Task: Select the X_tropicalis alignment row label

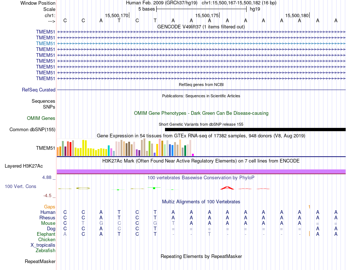Action: [43, 245]
